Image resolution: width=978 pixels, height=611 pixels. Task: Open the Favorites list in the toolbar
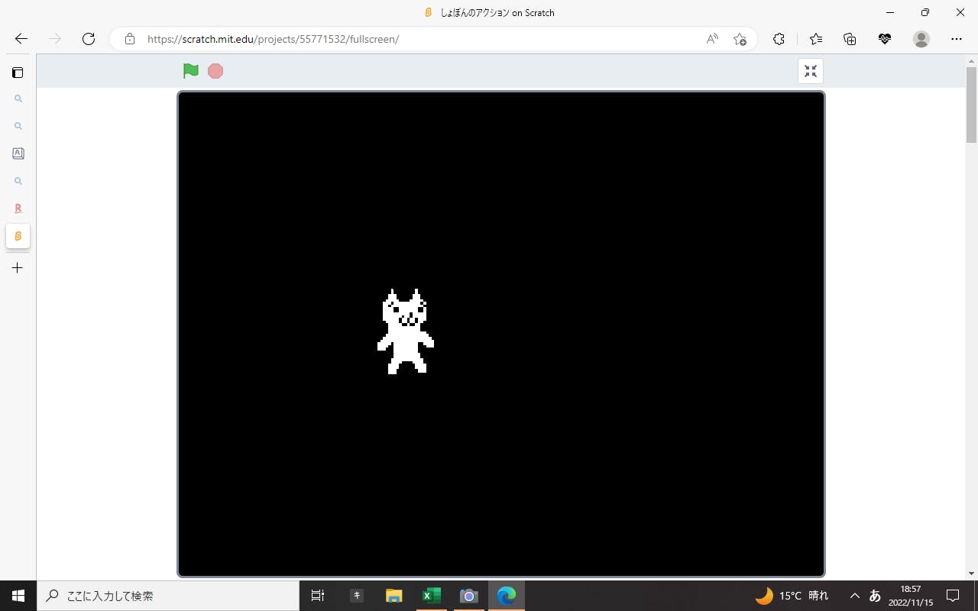(x=816, y=39)
